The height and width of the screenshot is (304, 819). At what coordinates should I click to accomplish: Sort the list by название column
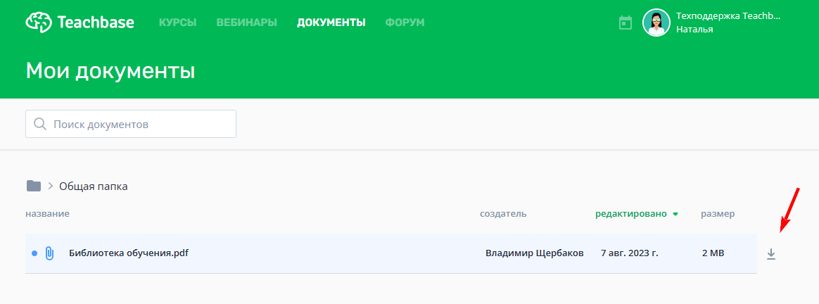click(x=48, y=214)
